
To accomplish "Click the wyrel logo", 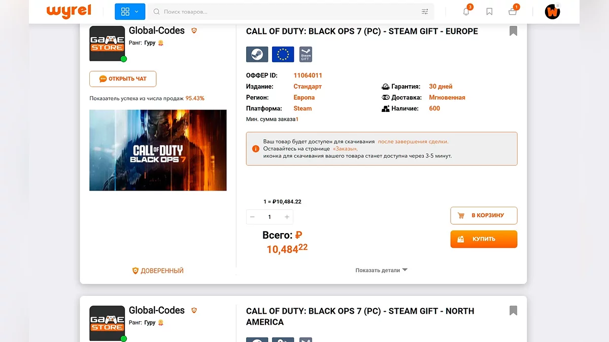I will coord(68,11).
